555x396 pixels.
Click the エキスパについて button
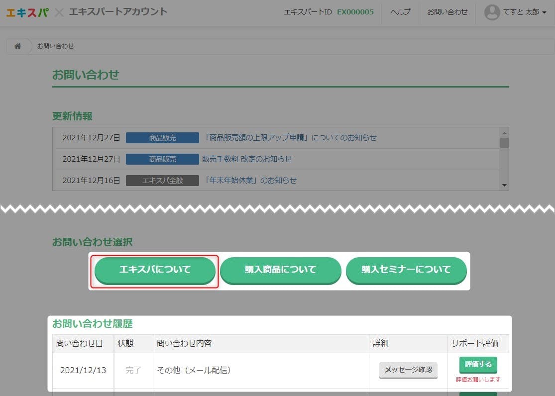[155, 270]
